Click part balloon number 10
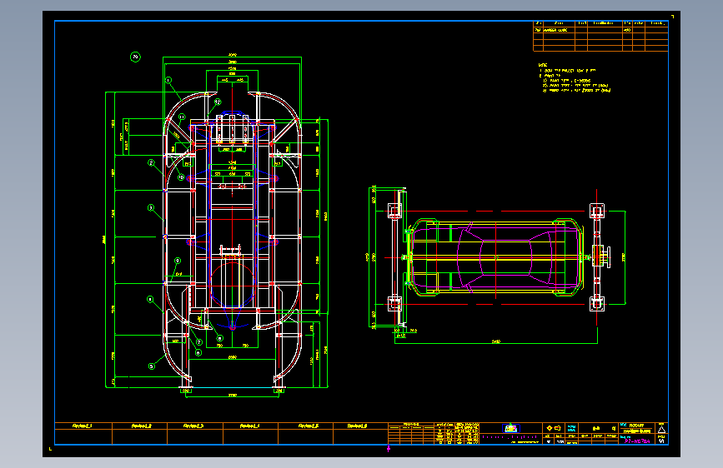723x468 pixels. [181, 177]
